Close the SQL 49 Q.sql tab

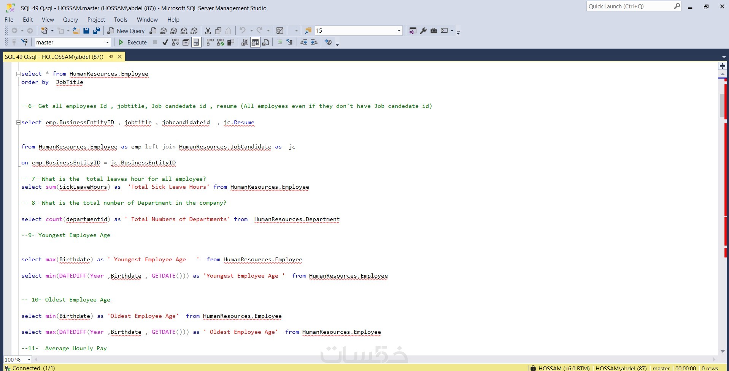(120, 57)
